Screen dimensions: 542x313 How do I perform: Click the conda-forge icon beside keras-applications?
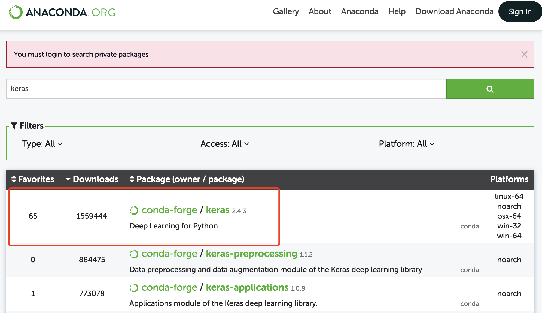134,288
